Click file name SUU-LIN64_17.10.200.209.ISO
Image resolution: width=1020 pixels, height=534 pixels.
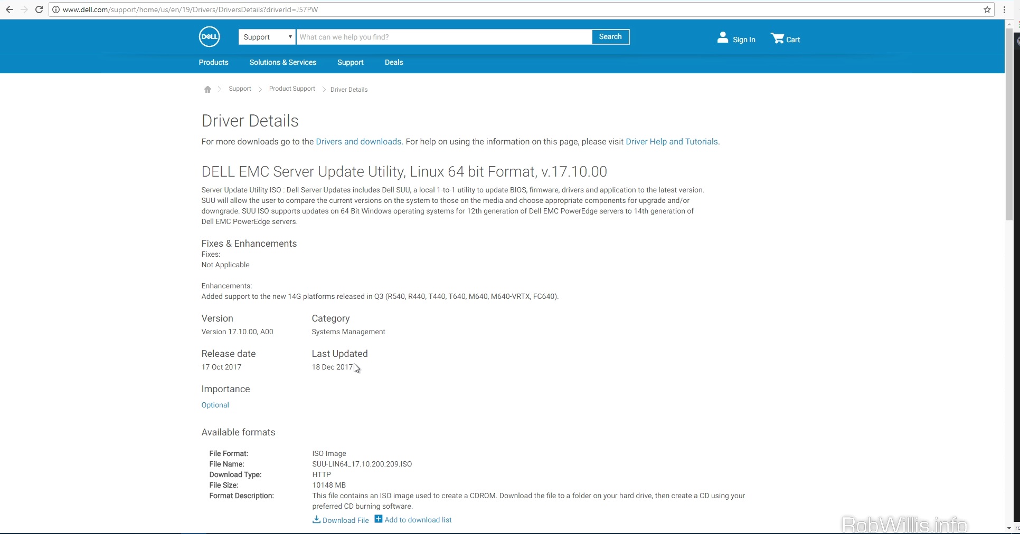click(x=362, y=464)
